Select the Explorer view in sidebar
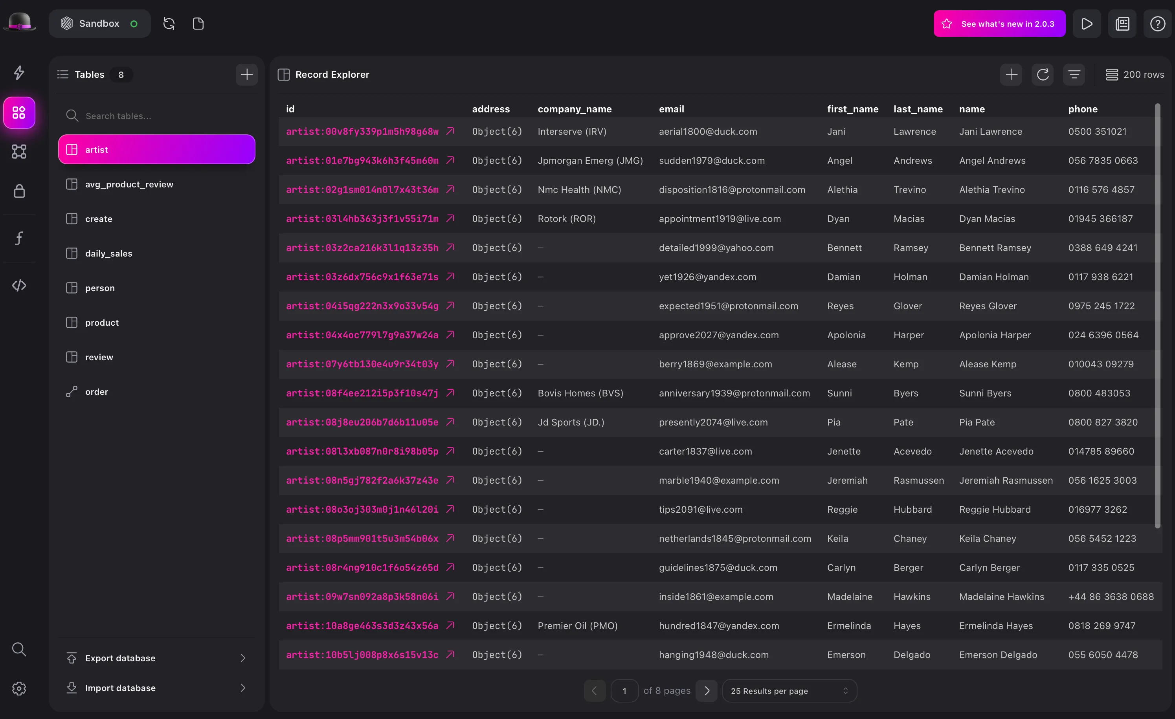 (19, 113)
